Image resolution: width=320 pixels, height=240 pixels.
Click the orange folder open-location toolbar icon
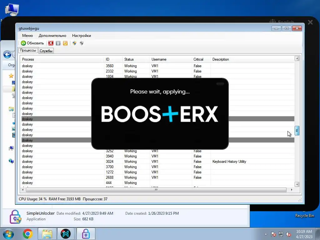(x=65, y=43)
